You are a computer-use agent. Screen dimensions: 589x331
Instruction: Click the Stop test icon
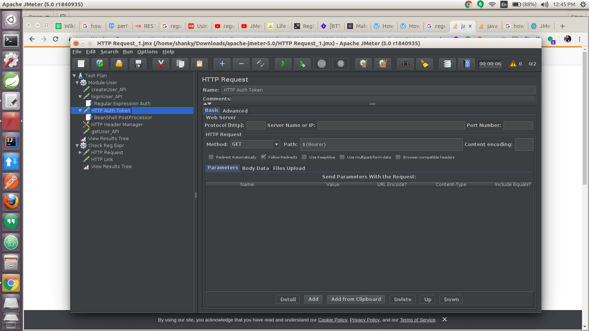coord(322,64)
